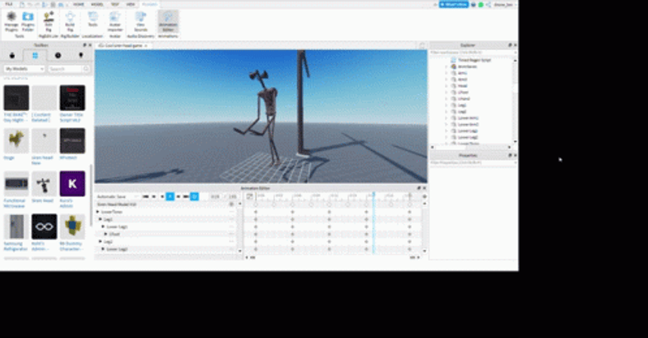Switch to Toolbox Recent tab
This screenshot has width=648, height=338.
click(x=58, y=55)
